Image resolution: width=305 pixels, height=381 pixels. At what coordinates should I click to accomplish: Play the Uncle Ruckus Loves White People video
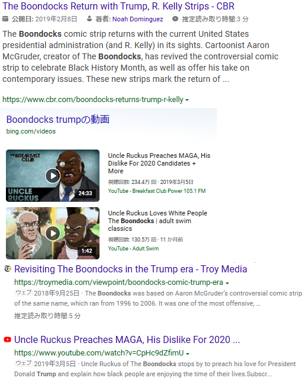point(53,233)
